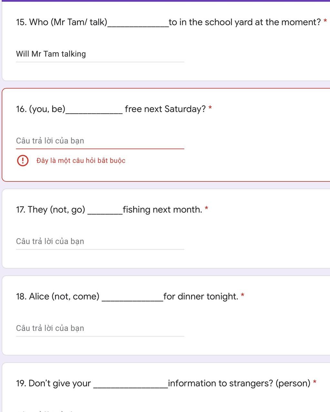Image resolution: width=330 pixels, height=412 pixels.
Task: Click the required asterisk after 'next Saturday?'
Action: pyautogui.click(x=210, y=108)
